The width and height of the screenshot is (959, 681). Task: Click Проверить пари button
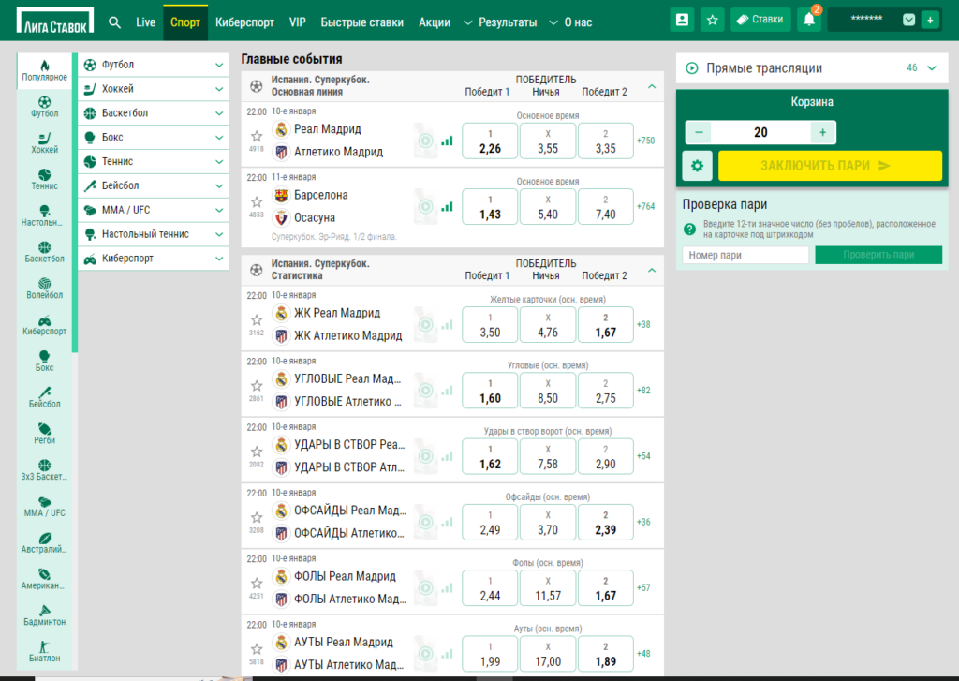[878, 255]
